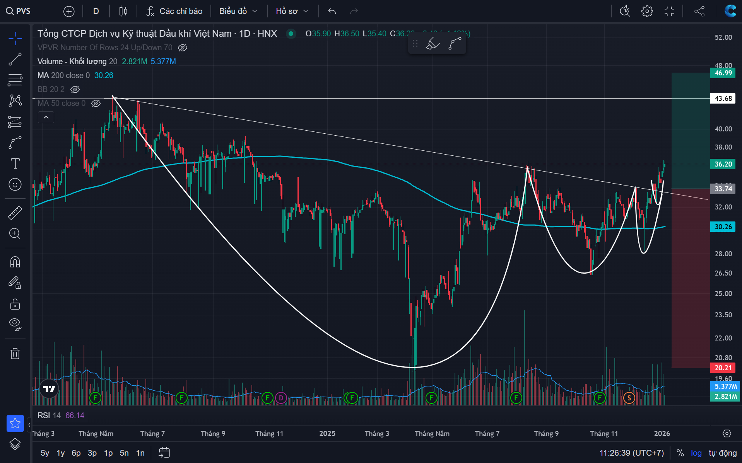Show the hidden VPVR indicator
The image size is (742, 463).
183,48
